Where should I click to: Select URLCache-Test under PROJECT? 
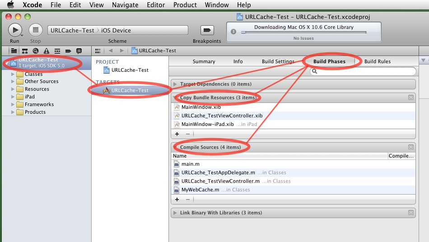130,70
